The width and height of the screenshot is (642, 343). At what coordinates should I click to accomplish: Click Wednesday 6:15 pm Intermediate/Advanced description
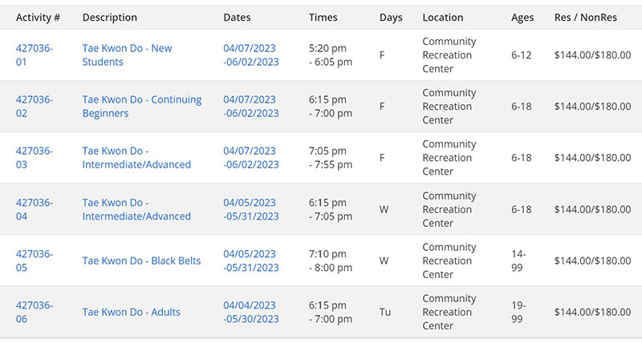coord(136,209)
